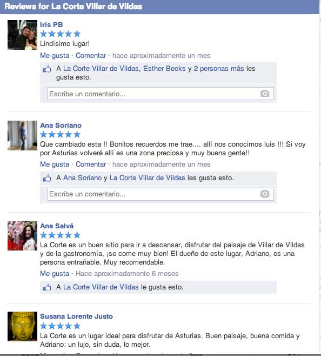321x356 pixels.
Task: Click the comment field under Ana Soriano's review
Action: pos(160,194)
